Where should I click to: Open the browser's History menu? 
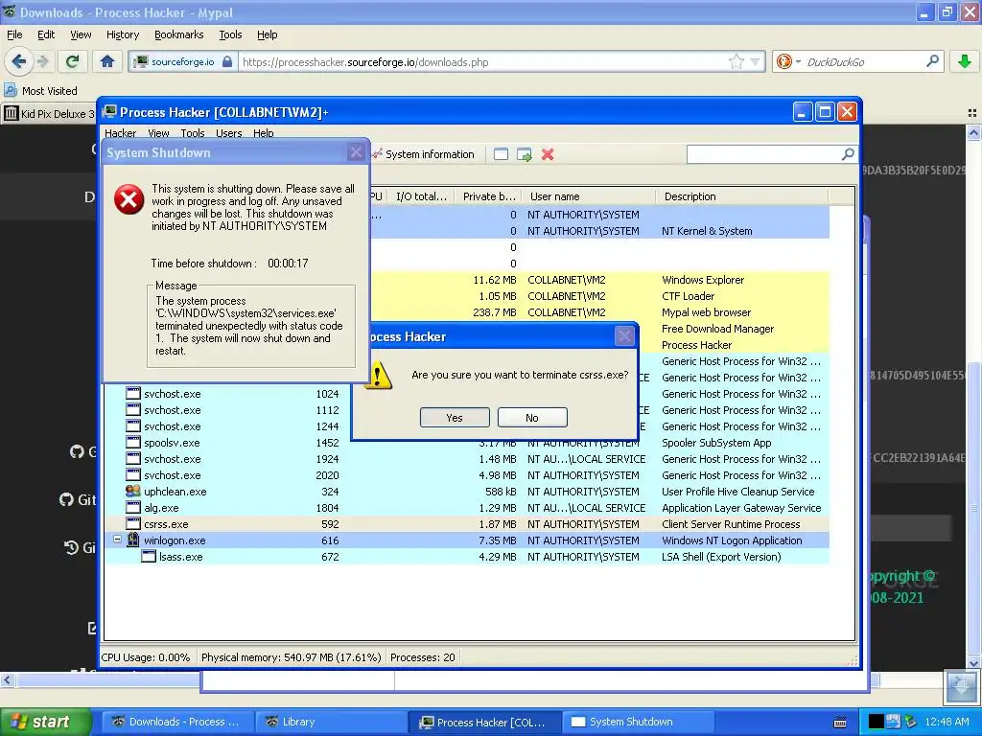tap(123, 35)
